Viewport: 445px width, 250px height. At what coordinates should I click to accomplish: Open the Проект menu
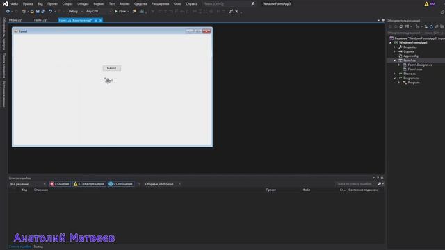pos(53,4)
